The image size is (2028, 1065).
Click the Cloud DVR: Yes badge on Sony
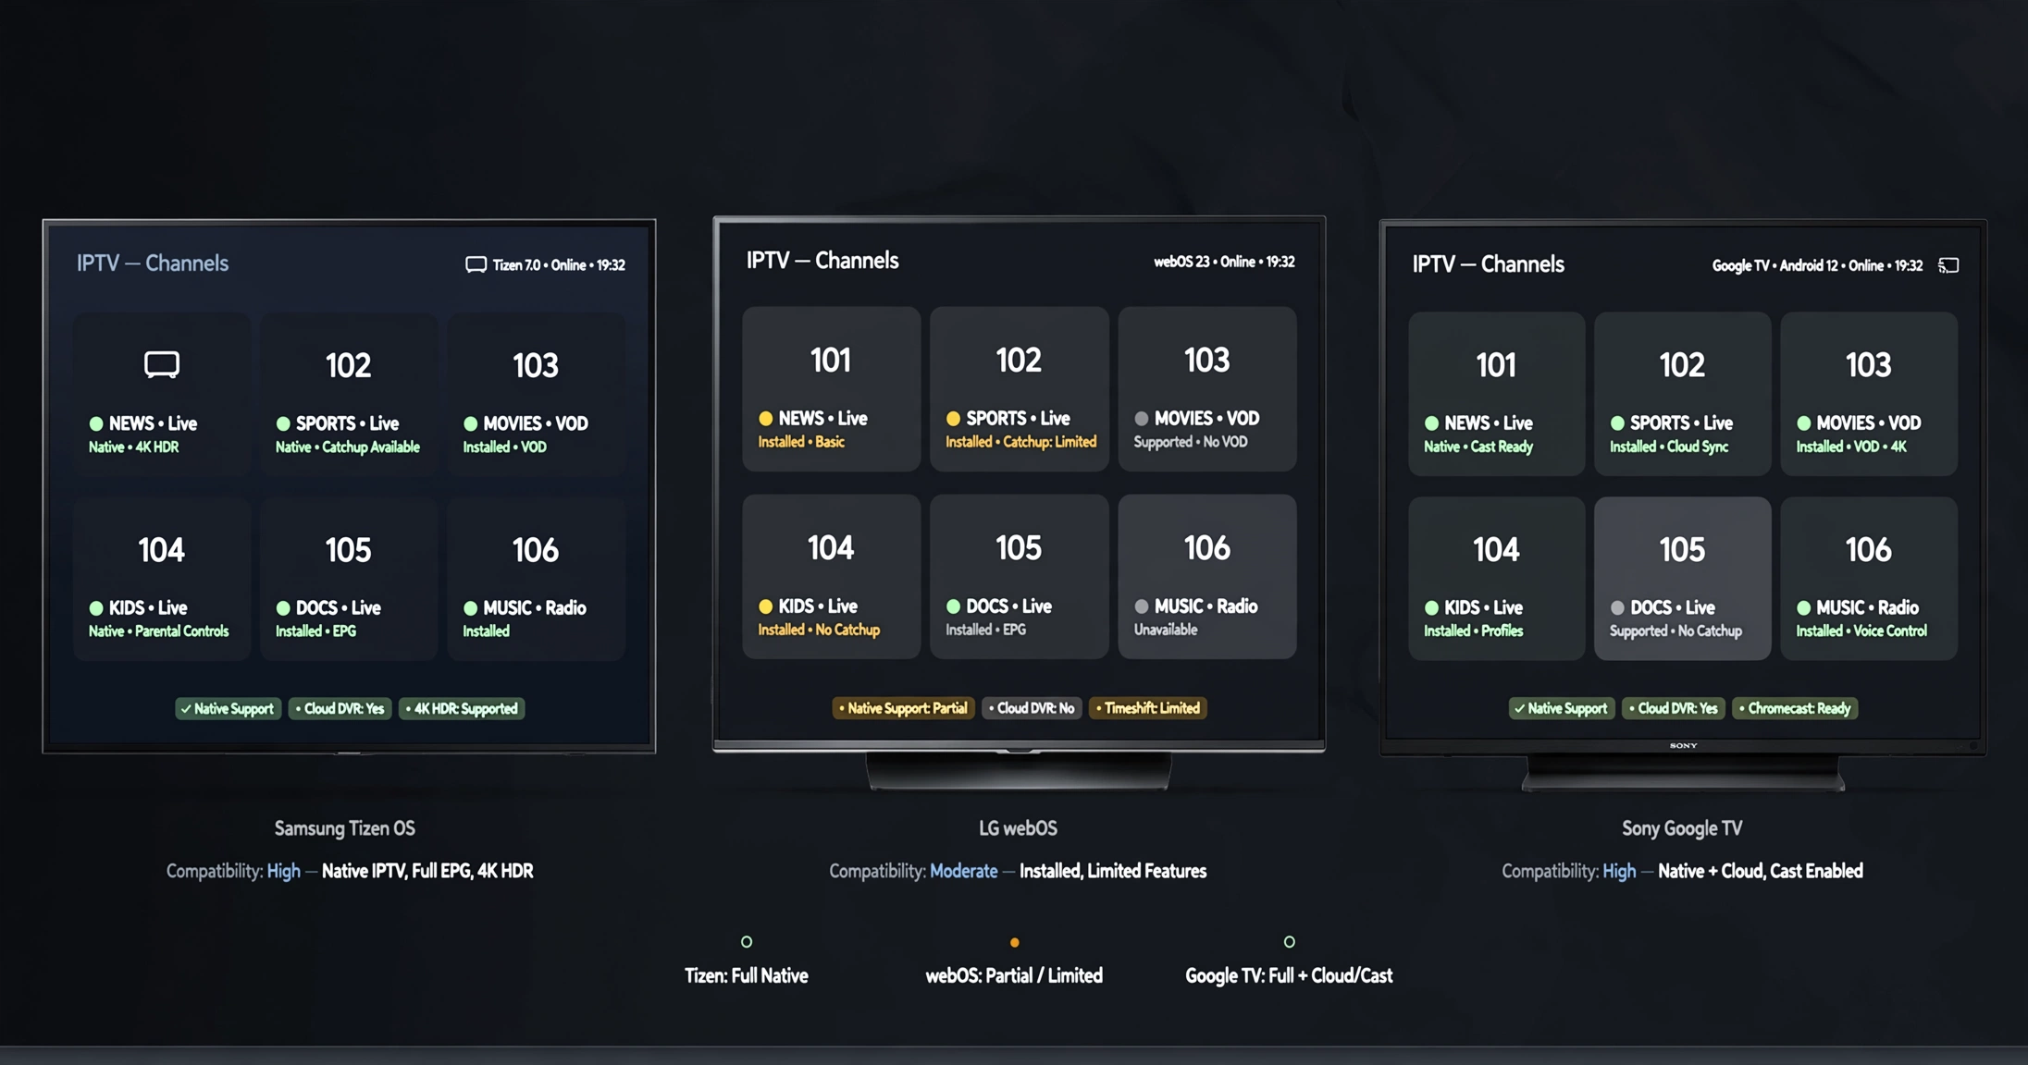[1674, 709]
